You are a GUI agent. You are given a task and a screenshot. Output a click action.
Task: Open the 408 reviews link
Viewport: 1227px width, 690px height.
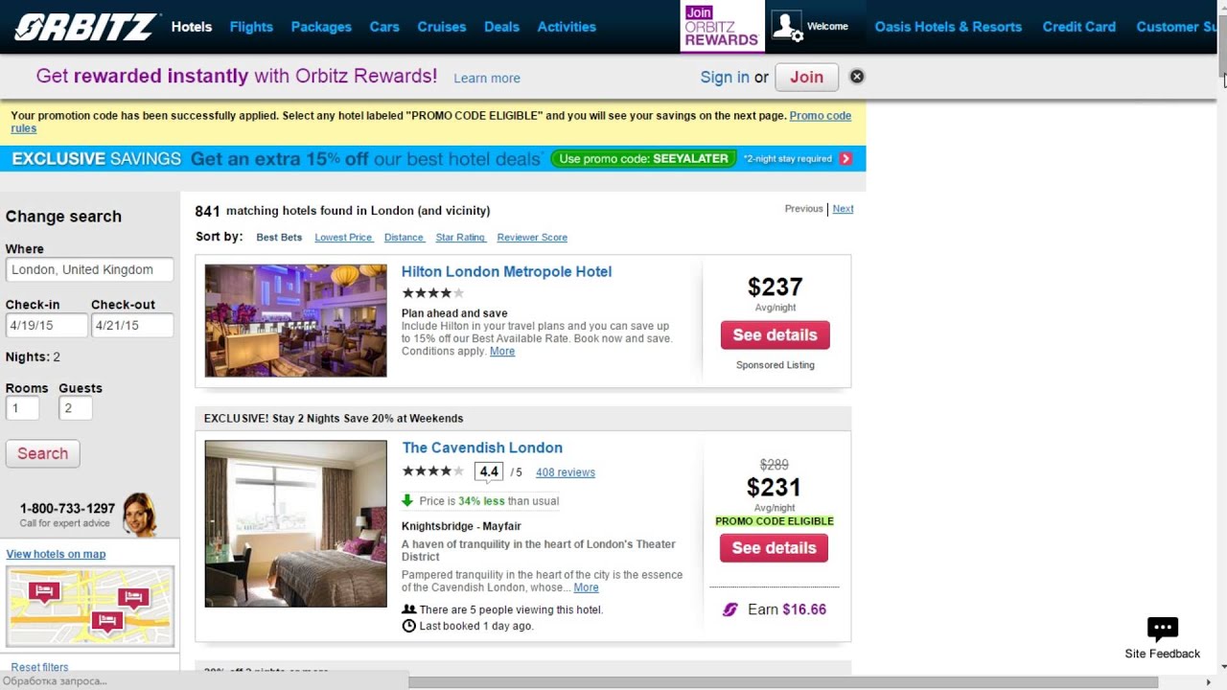coord(566,472)
